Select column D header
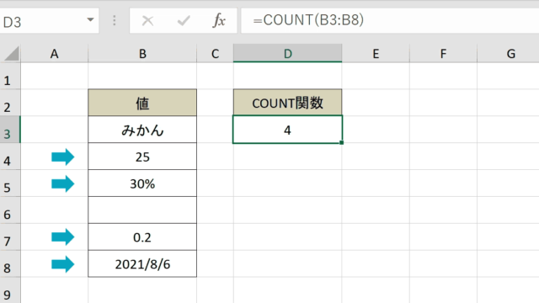 point(288,53)
